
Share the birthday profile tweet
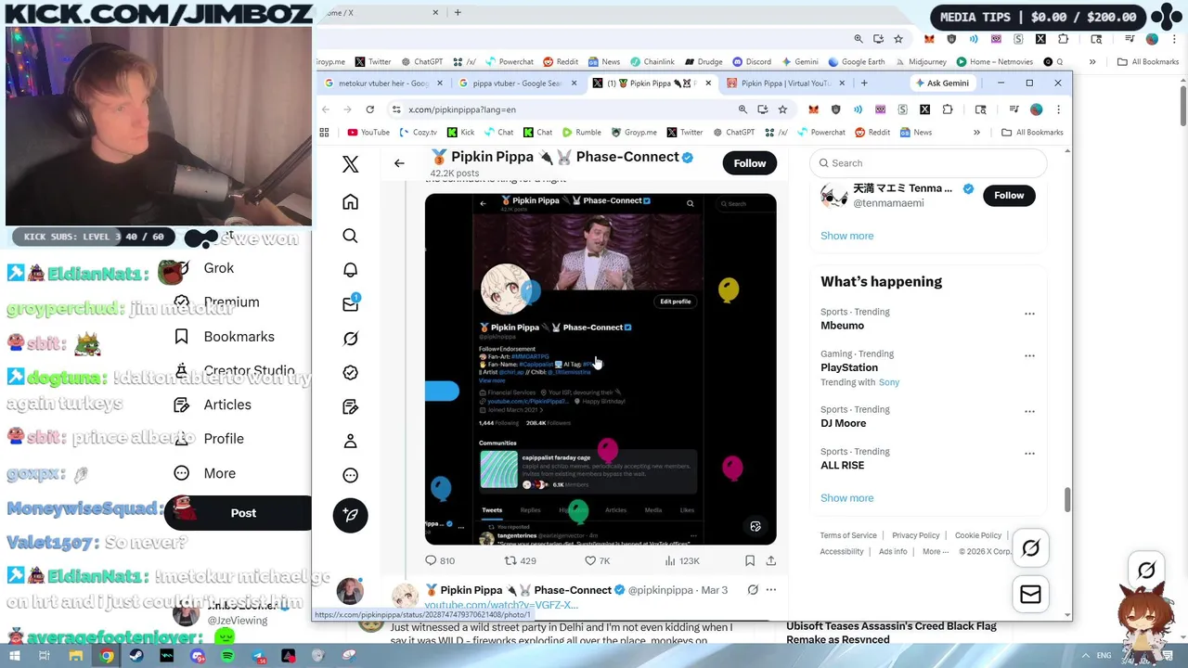770,560
